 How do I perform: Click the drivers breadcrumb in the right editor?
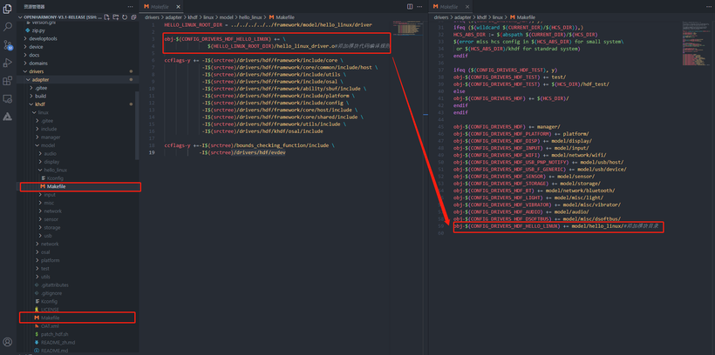coord(441,17)
